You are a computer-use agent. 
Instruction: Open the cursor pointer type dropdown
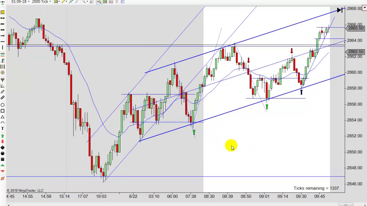tap(85, 2)
